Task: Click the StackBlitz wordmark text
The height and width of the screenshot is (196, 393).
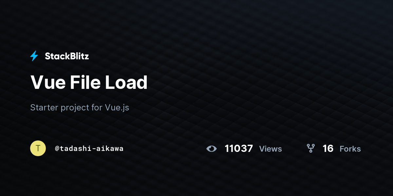Action: point(67,56)
